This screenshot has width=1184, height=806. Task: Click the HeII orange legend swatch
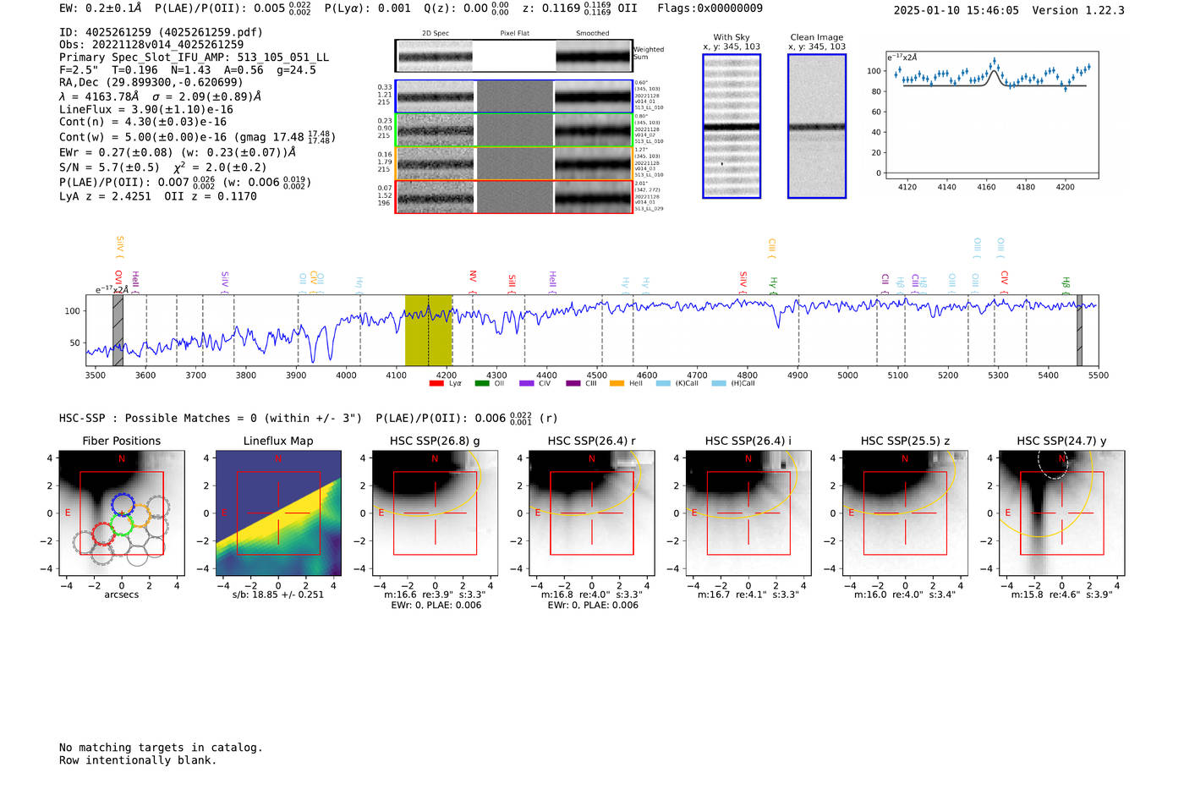617,384
